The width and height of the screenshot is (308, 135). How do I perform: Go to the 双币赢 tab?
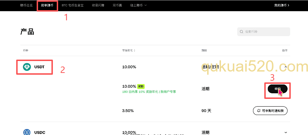(x=117, y=6)
